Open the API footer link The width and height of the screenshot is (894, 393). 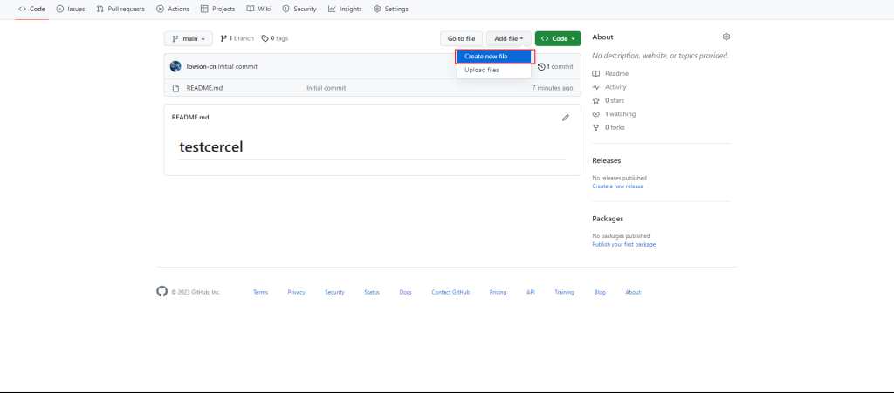[531, 292]
